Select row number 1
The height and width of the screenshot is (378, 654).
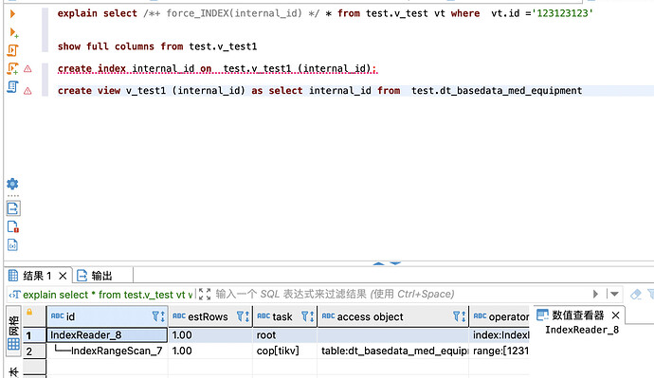coord(34,335)
